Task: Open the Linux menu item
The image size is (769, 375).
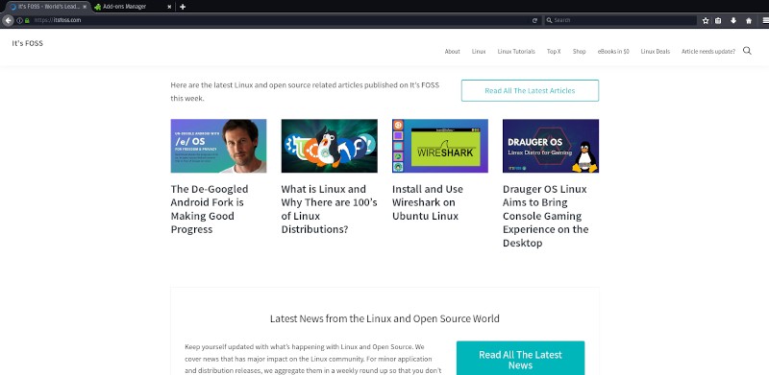Action: point(479,52)
